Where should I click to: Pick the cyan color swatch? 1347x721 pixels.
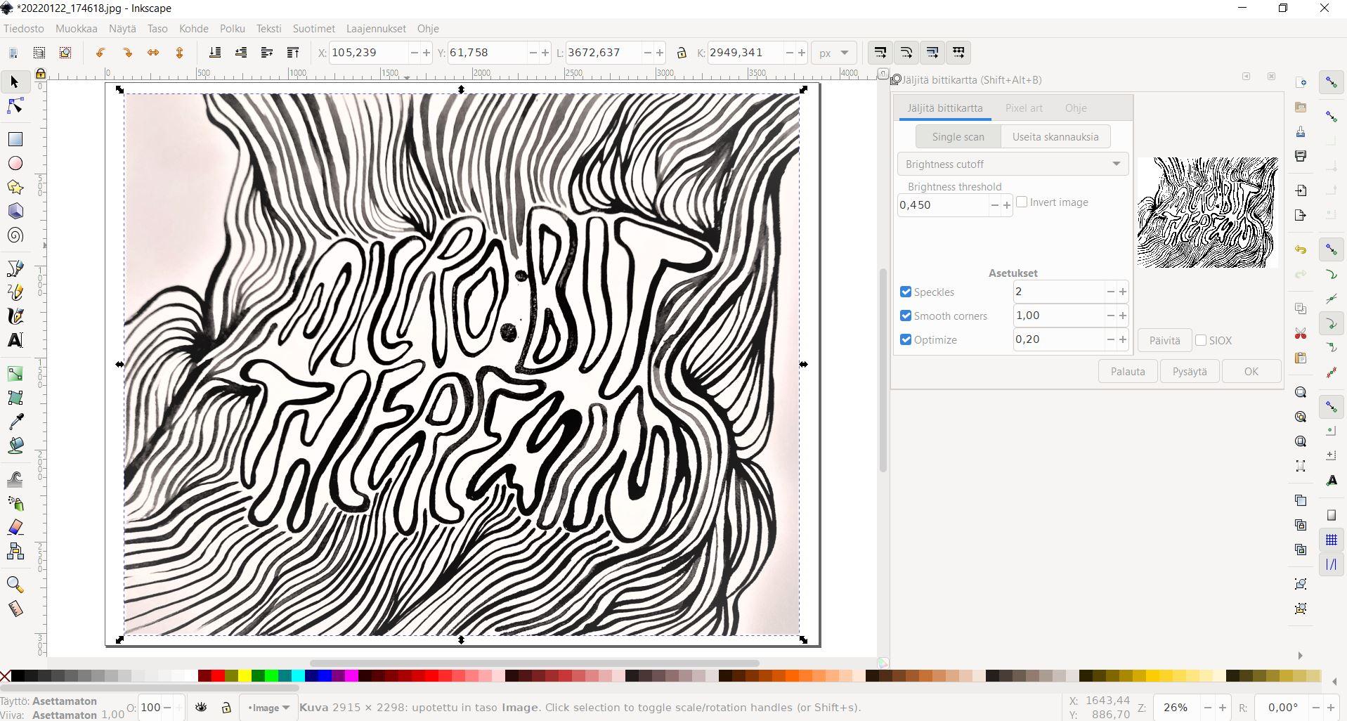[298, 676]
